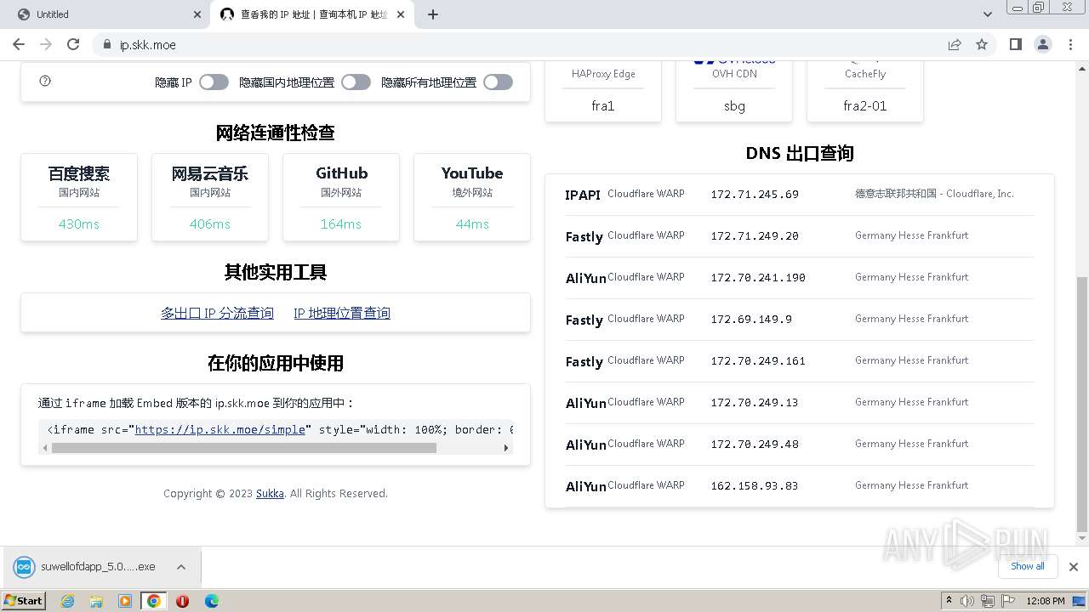Close the downloads bar
1089x612 pixels.
(1073, 567)
